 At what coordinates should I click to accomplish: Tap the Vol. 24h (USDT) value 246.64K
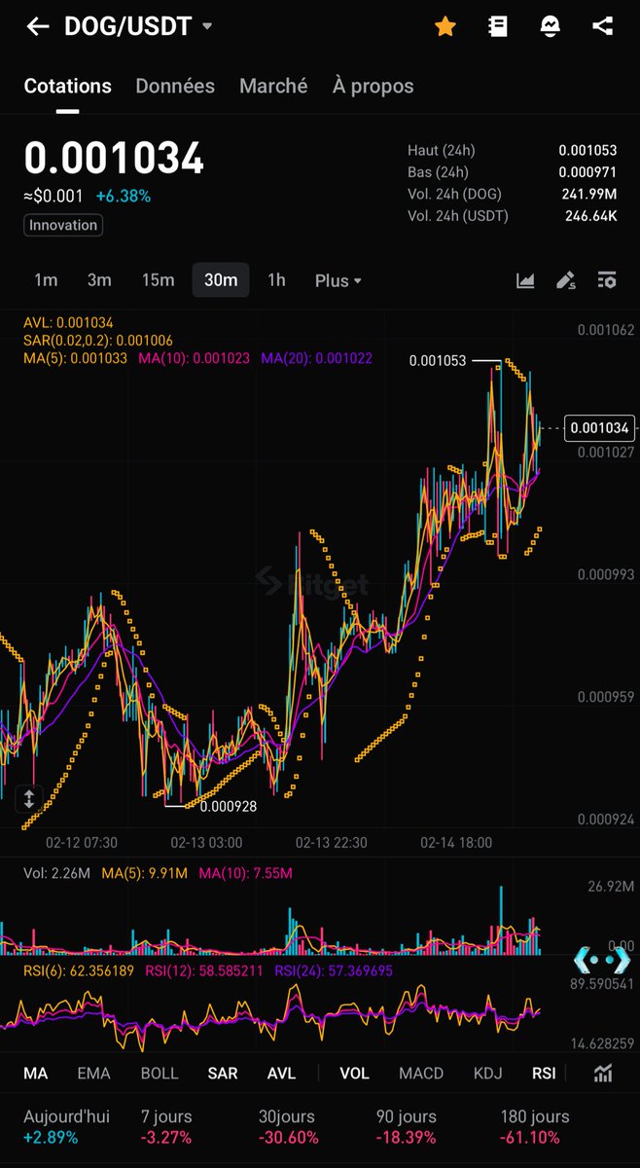590,215
